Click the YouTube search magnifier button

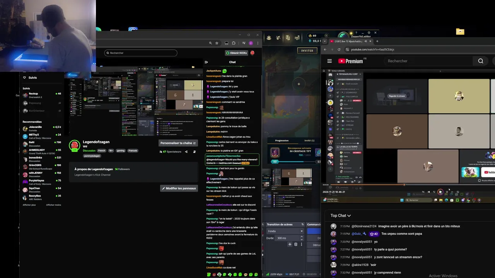pos(481,61)
